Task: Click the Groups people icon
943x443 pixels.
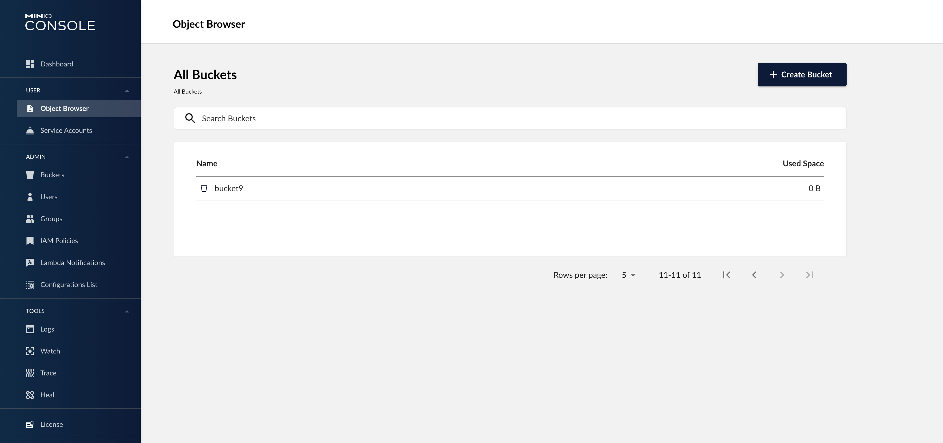Action: (30, 219)
